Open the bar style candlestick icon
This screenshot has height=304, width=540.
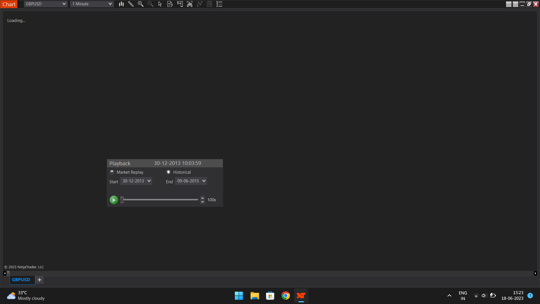pyautogui.click(x=121, y=4)
